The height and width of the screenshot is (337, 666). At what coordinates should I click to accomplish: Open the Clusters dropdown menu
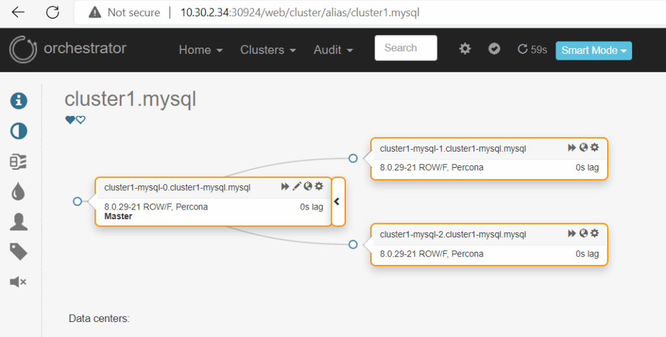tap(268, 49)
